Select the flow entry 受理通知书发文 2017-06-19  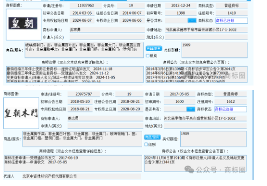[x=41, y=158]
